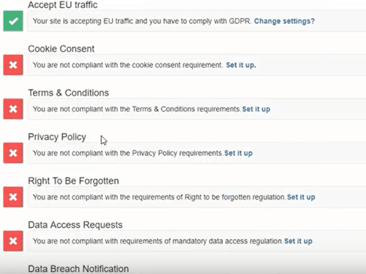Click red X icon for Data Access Requests

[x=13, y=241]
